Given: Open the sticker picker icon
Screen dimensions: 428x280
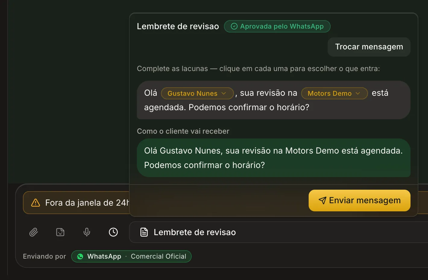Looking at the screenshot, I should [60, 232].
